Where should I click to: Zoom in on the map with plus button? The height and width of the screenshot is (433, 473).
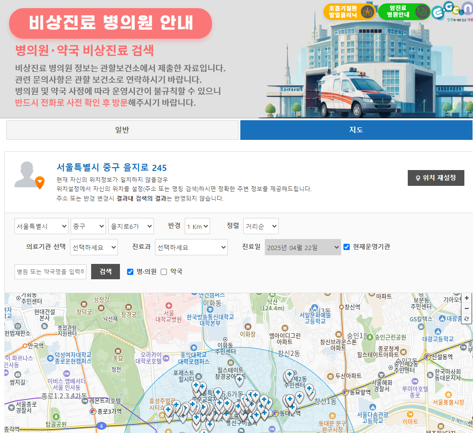point(467,298)
